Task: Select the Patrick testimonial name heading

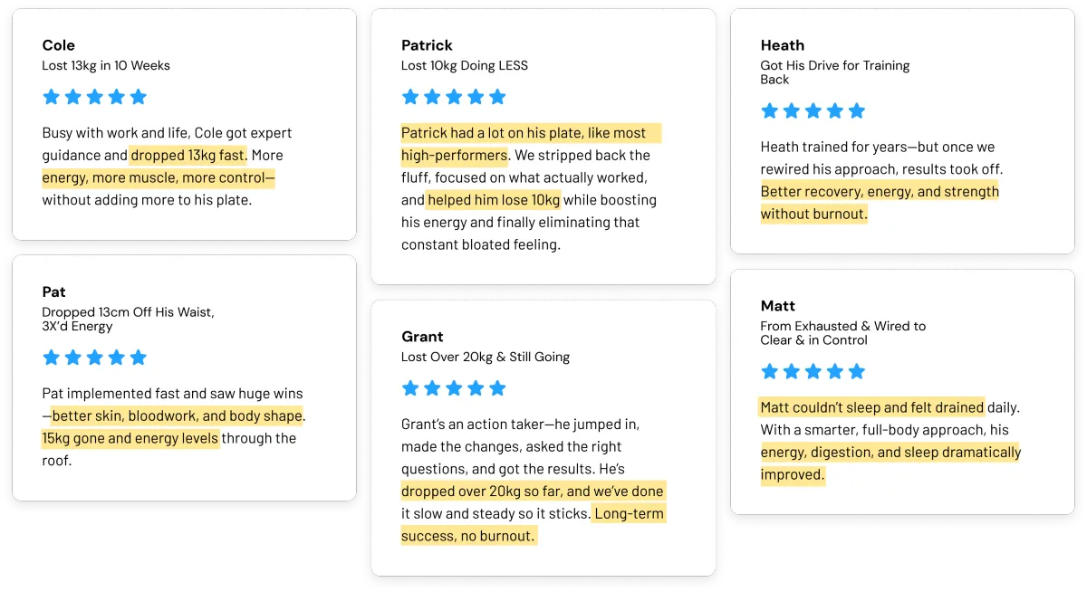Action: (427, 45)
